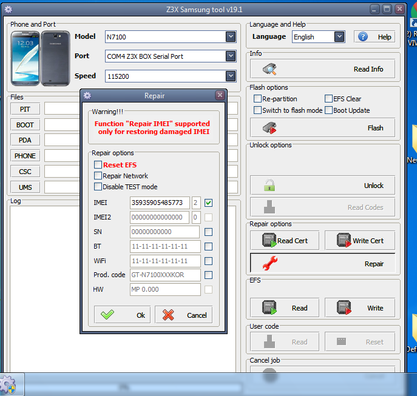This screenshot has height=396, width=417.
Task: Click the PIT file button
Action: (25, 109)
